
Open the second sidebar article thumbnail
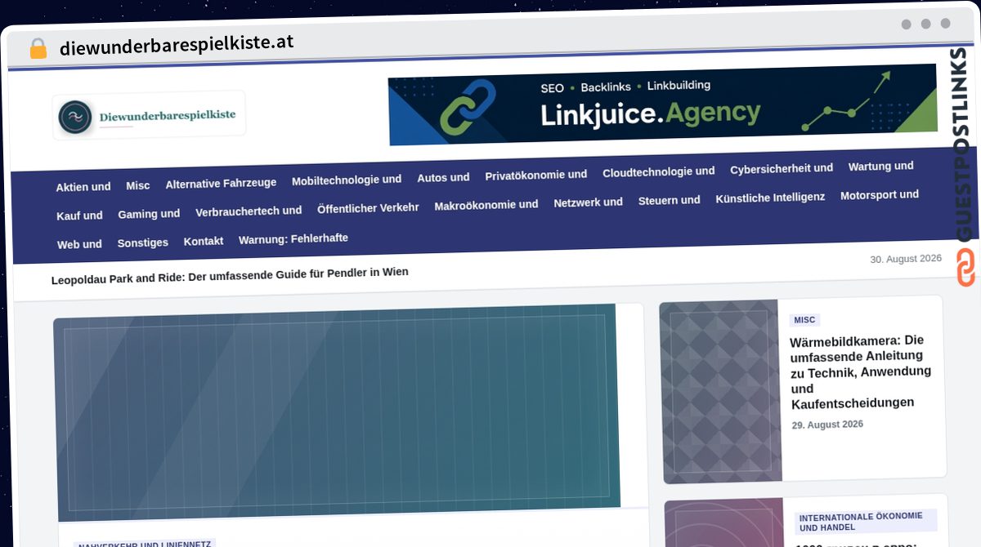coord(725,523)
